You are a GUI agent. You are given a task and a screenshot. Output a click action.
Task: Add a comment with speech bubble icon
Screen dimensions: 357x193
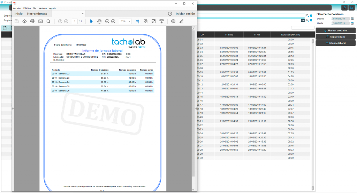pyautogui.click(x=173, y=21)
